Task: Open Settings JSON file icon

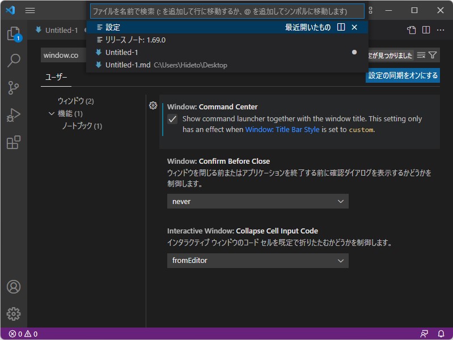Action: point(412,30)
